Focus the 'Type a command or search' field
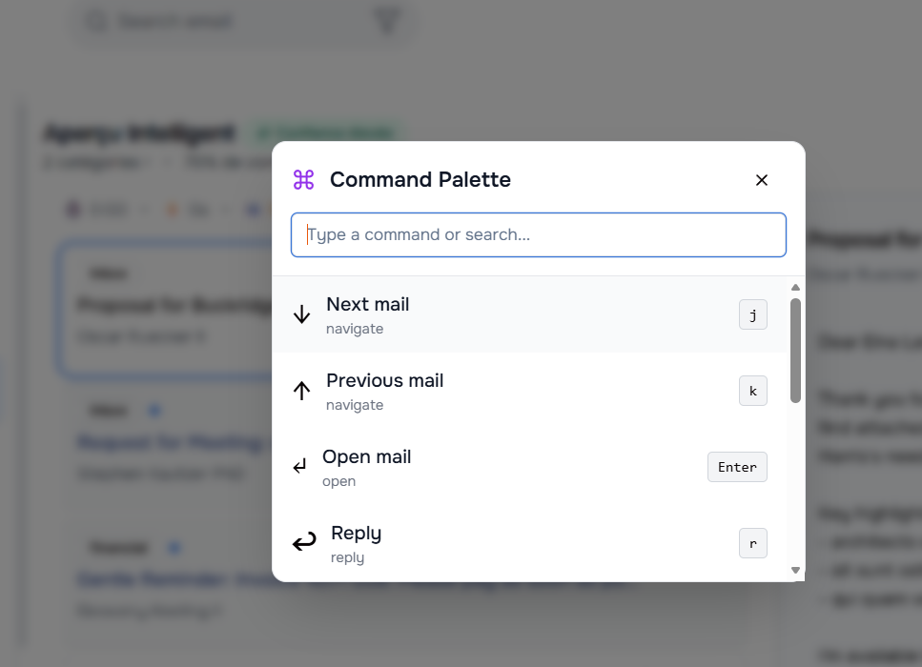The height and width of the screenshot is (667, 922). (538, 234)
